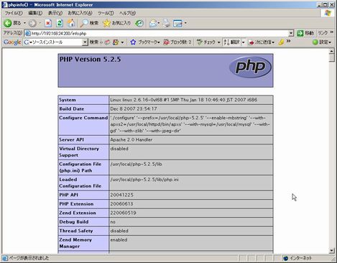Go to the Home page icon
Viewport: 337px width, 263px height.
click(71, 23)
